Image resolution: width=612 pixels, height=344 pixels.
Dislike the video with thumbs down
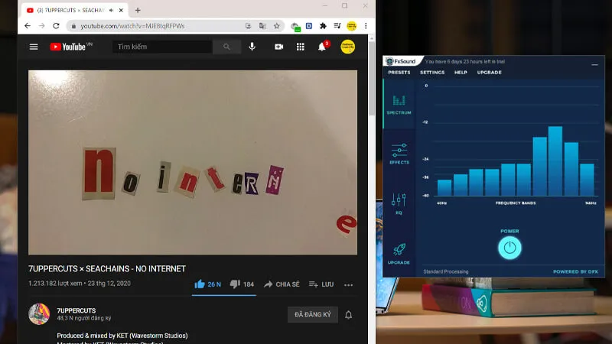(x=236, y=284)
